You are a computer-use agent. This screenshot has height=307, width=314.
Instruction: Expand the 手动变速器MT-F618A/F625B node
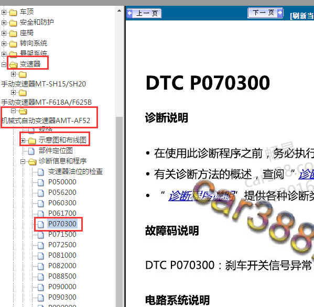click(x=14, y=92)
